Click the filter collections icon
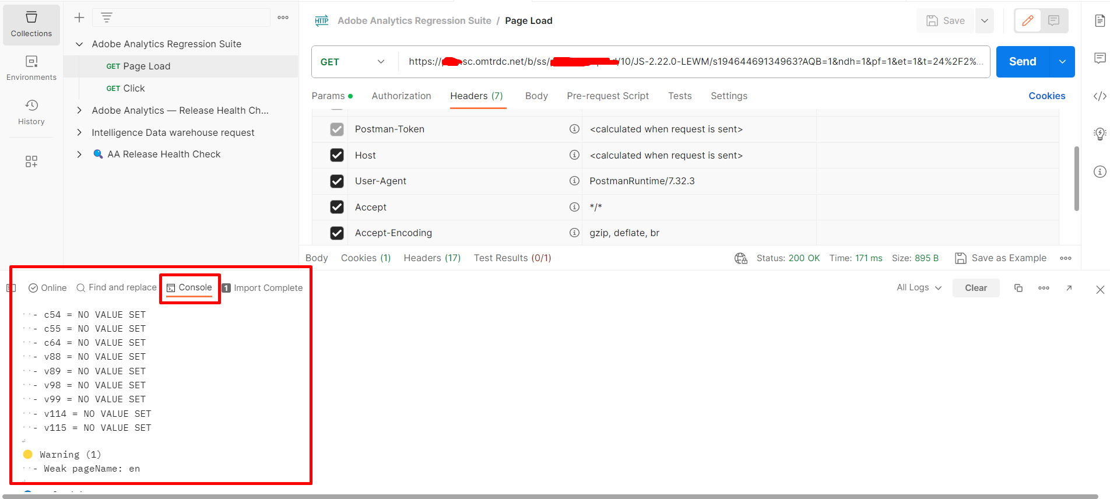 107,17
